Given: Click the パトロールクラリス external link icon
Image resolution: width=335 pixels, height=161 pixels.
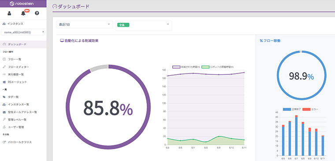Looking at the screenshot, I should (x=4, y=142).
